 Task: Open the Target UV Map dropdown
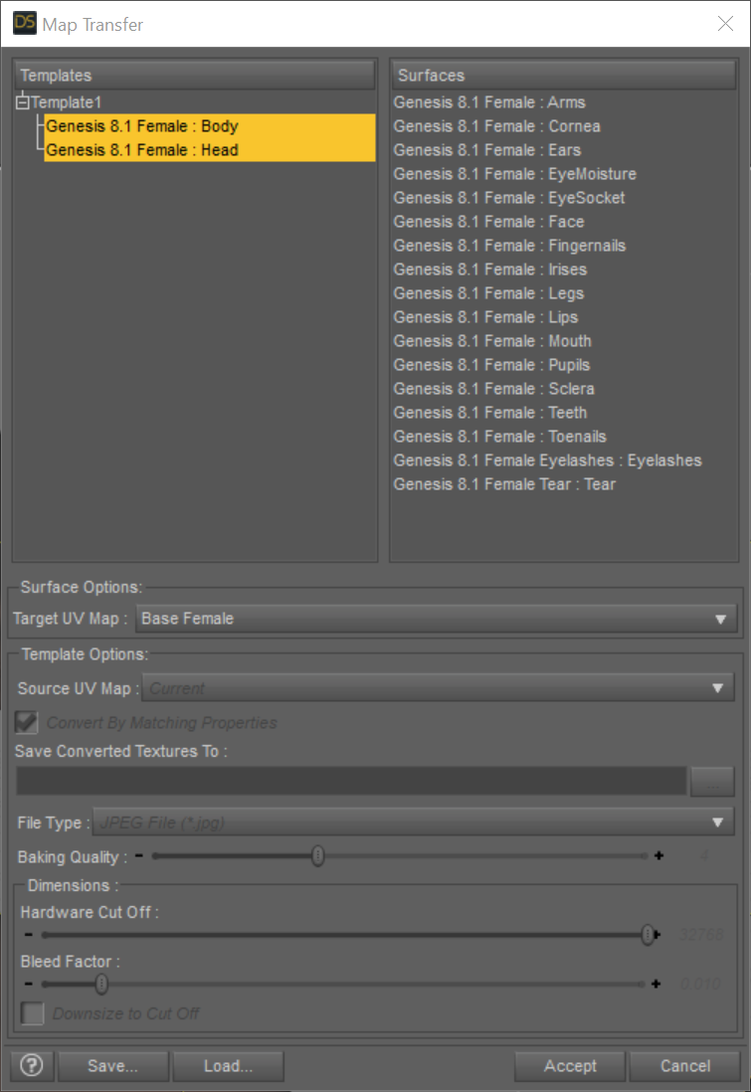coord(436,619)
